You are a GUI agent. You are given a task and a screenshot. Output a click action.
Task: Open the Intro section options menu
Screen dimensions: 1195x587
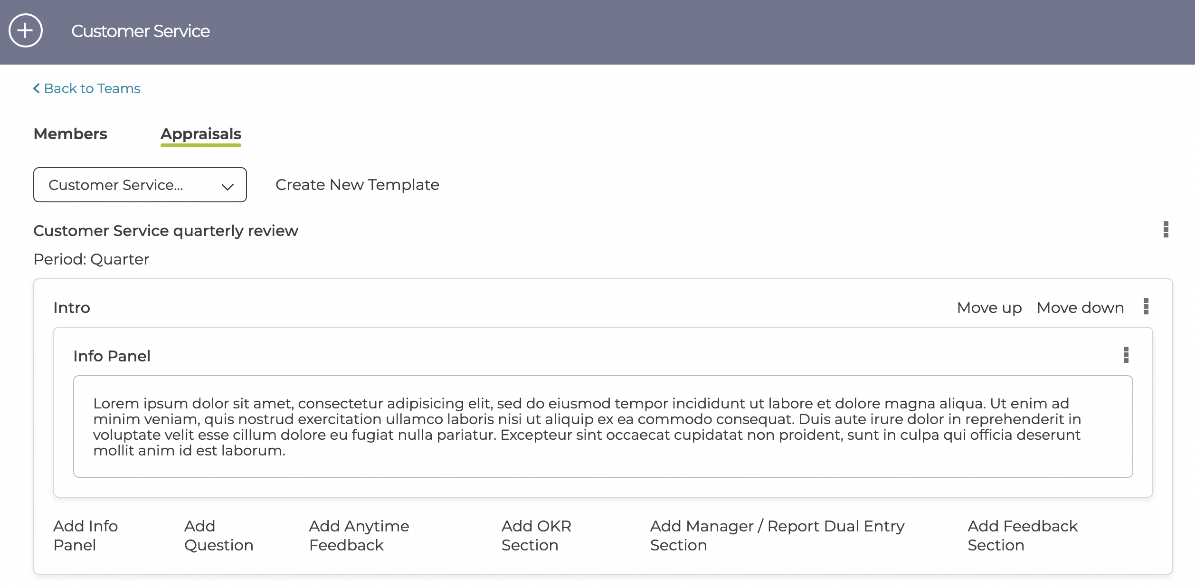coord(1146,307)
